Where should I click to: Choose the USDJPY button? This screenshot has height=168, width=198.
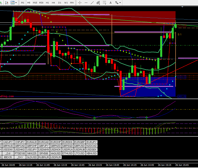point(32,150)
